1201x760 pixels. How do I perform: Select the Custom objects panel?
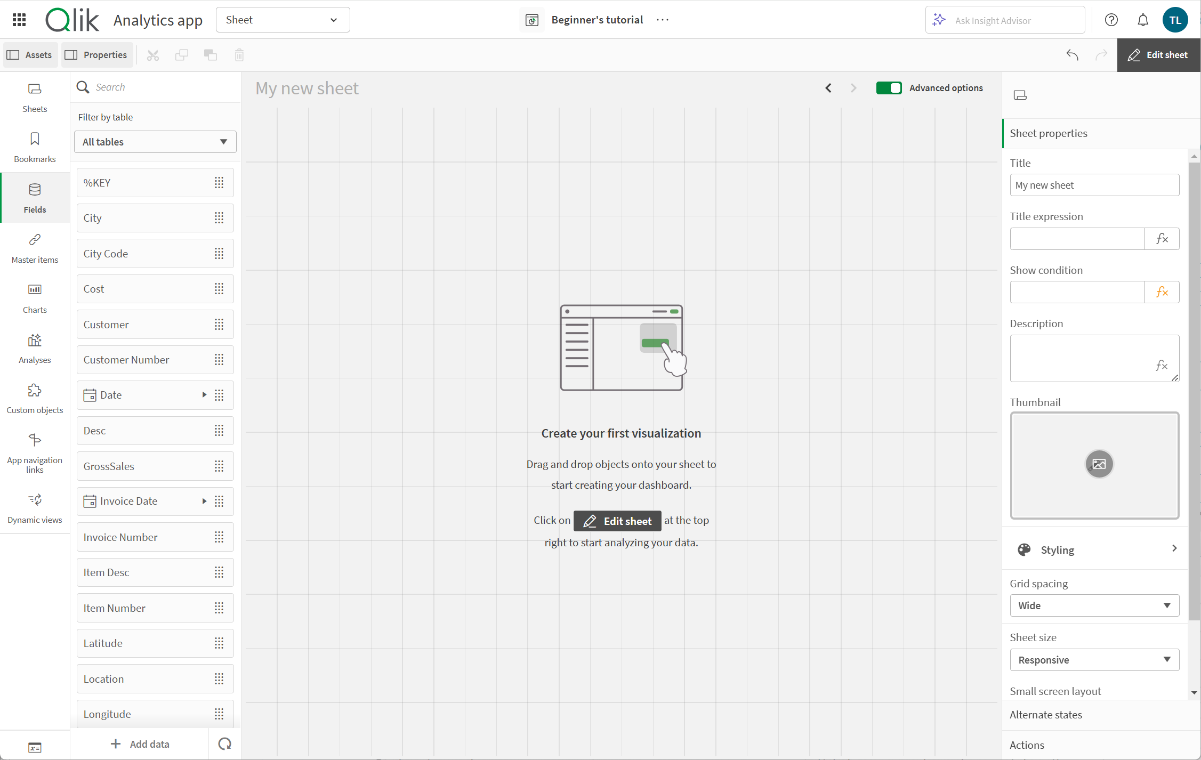click(x=34, y=399)
